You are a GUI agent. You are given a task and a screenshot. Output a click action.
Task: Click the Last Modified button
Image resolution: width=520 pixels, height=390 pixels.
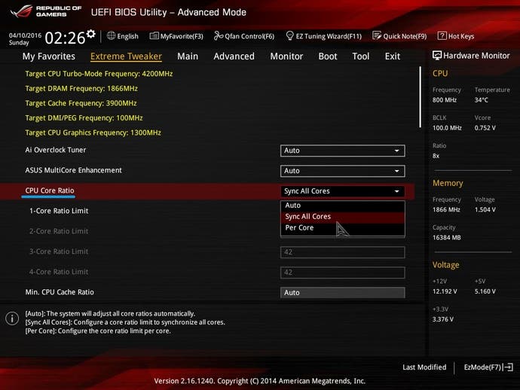[424, 367]
